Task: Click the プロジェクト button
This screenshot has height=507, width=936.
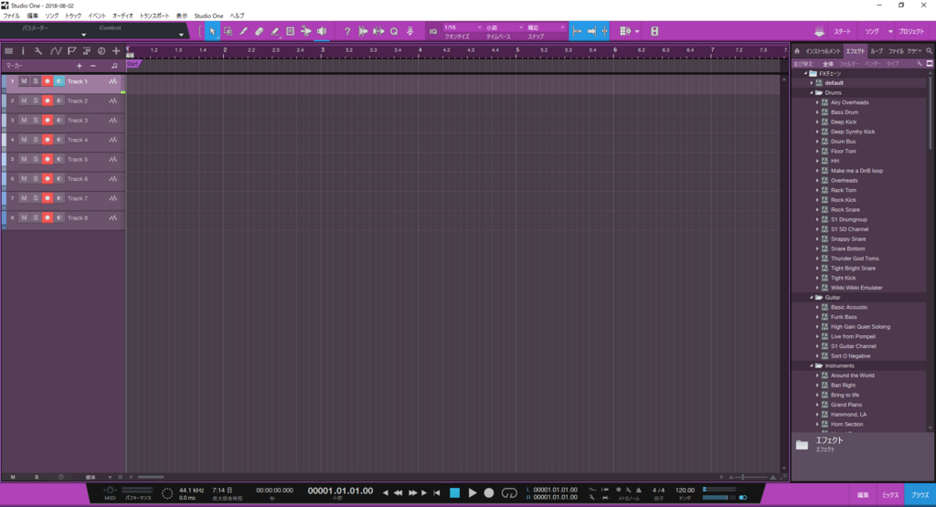Action: coord(911,32)
